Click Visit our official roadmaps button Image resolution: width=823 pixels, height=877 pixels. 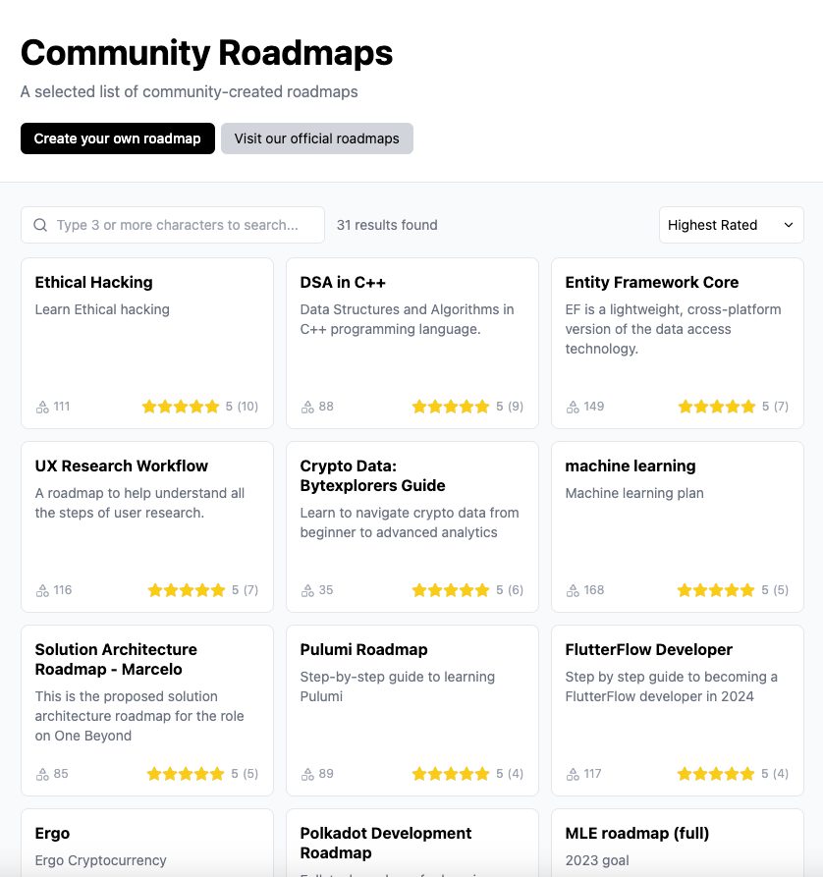click(x=316, y=138)
